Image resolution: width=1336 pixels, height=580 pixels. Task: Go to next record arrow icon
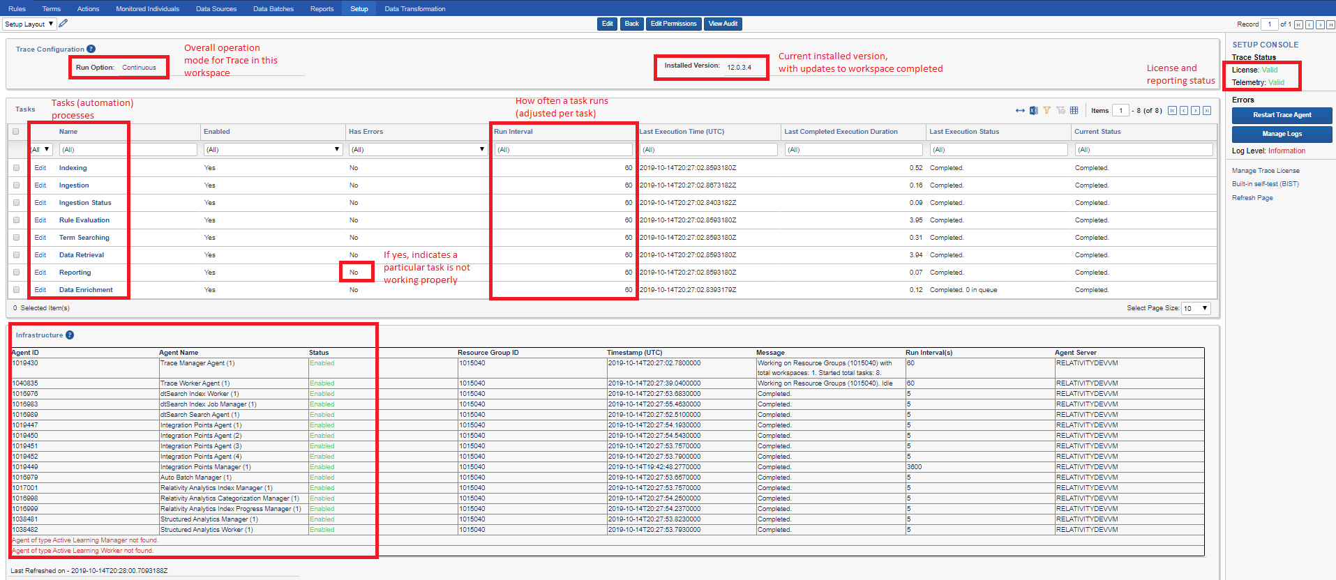point(1320,24)
